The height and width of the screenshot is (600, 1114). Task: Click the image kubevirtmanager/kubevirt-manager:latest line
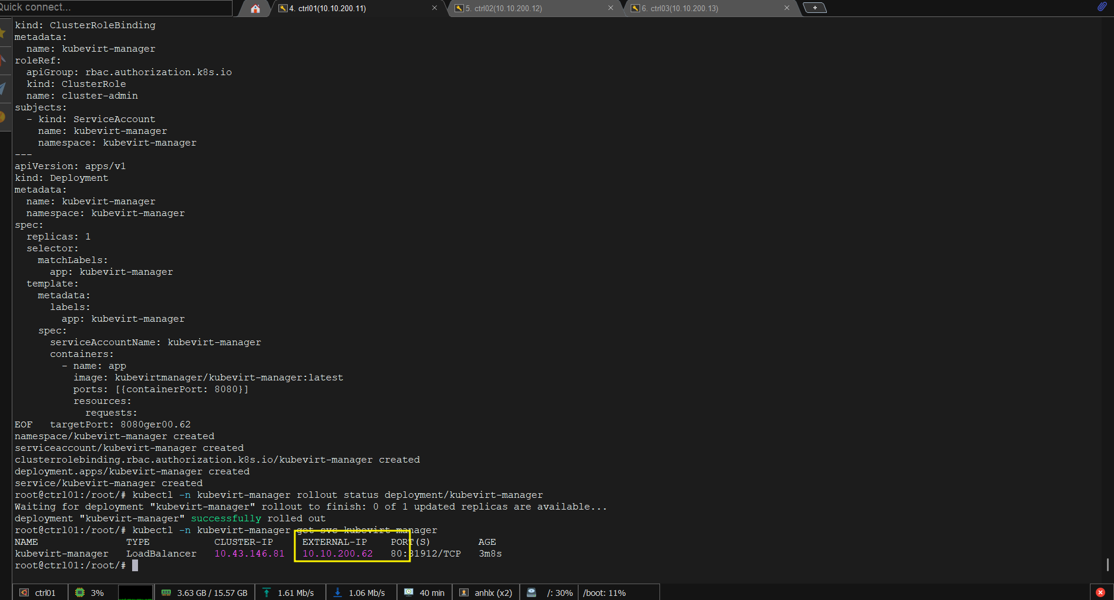208,377
